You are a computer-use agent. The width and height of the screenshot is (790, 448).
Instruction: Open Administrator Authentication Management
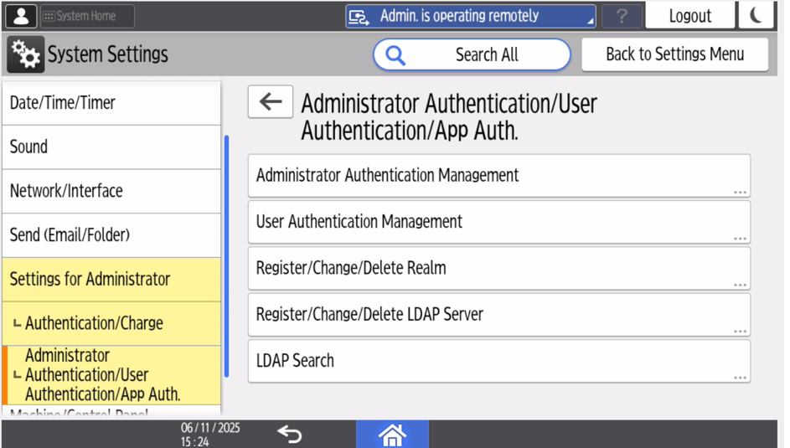[x=498, y=176]
